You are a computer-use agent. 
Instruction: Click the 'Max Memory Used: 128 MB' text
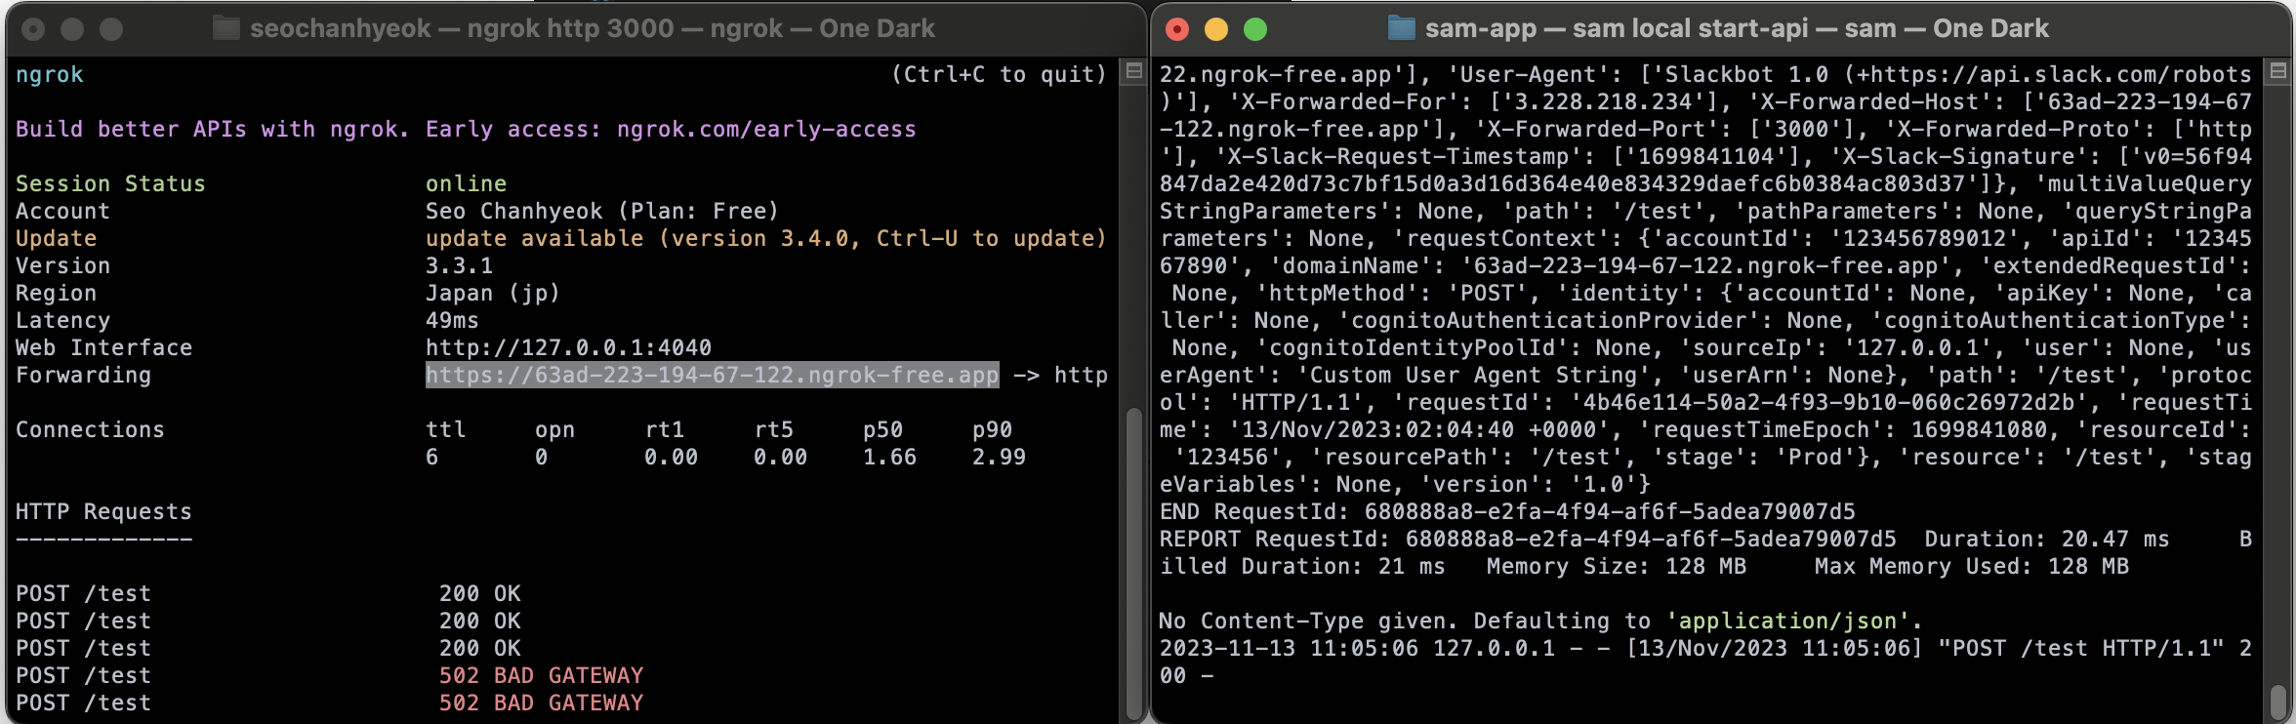1971,566
